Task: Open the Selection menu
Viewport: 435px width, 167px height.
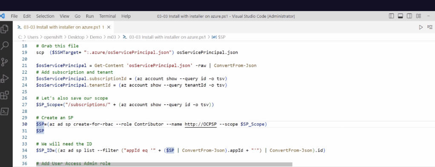Action: [45, 16]
